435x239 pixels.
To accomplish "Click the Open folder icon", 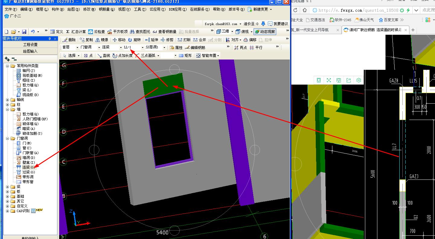I will click(x=13, y=31).
